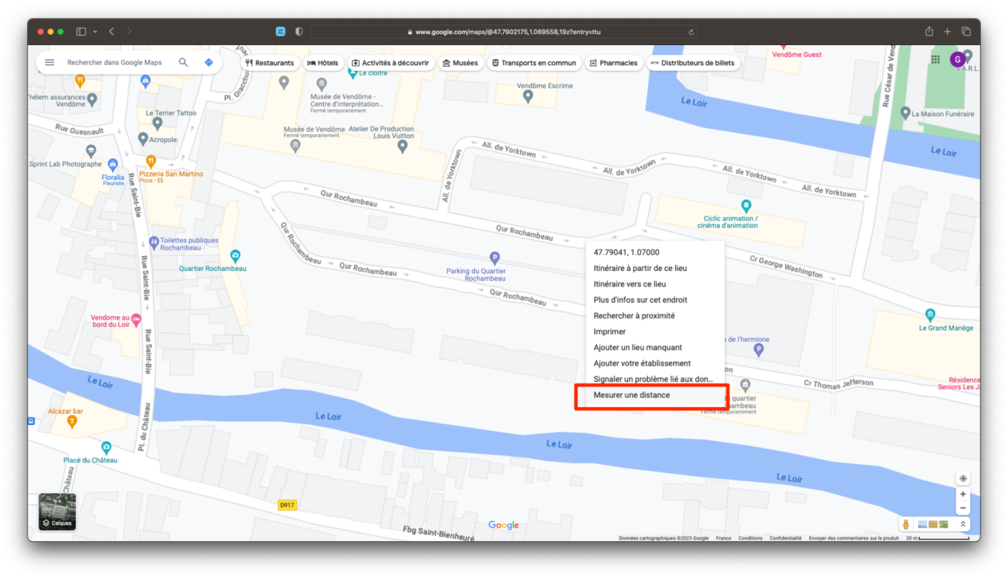Open the Safari Share button
1008x578 pixels.
pyautogui.click(x=929, y=32)
